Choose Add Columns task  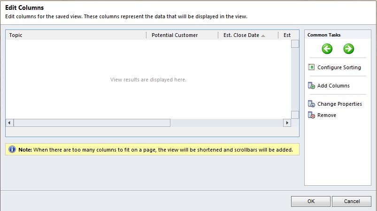tap(333, 86)
